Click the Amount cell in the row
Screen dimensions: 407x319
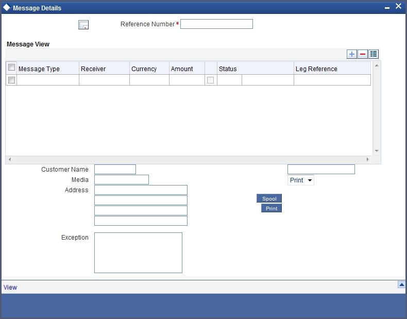tap(187, 80)
